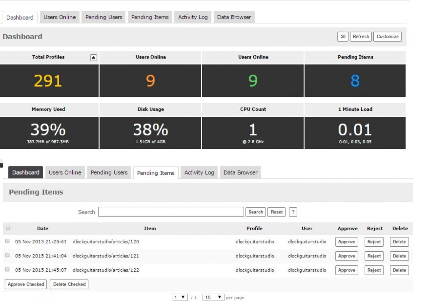Open the top Pending Users tab
This screenshot has height=301, width=429.
coord(104,17)
